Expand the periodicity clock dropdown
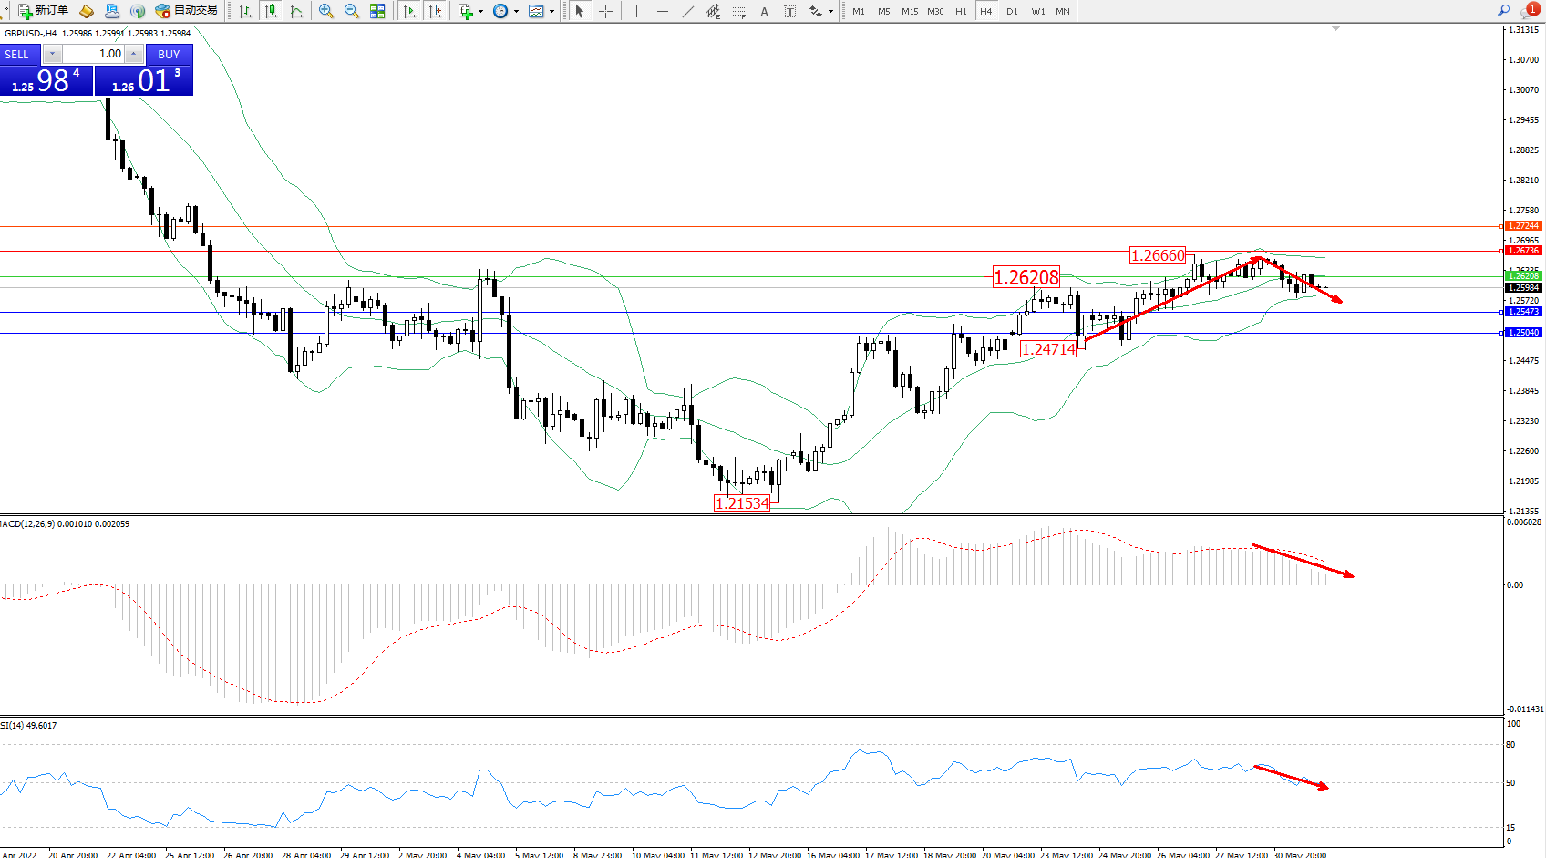Image resolution: width=1546 pixels, height=858 pixels. point(516,11)
